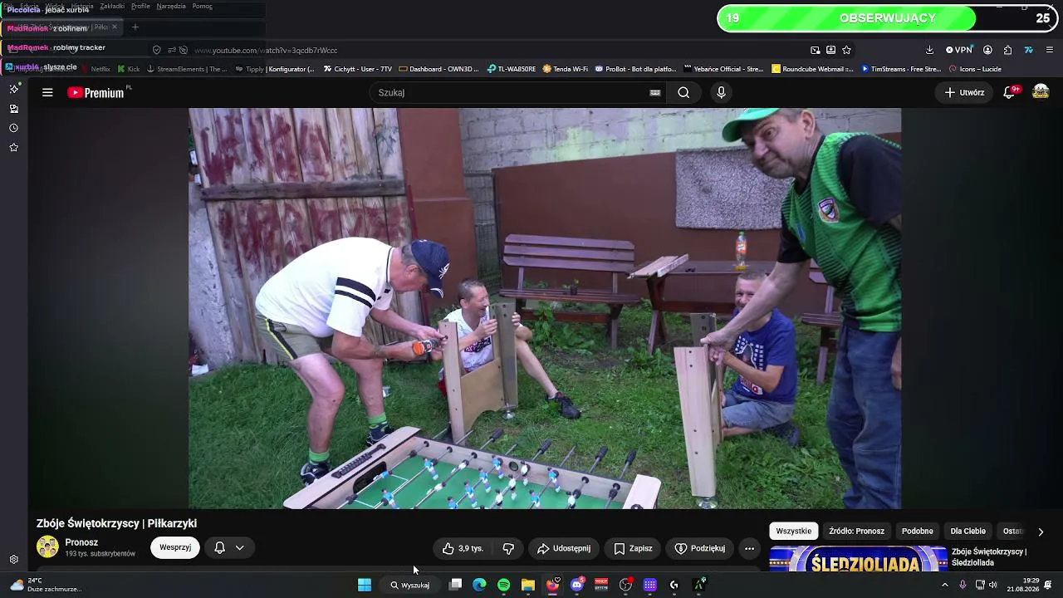Open the Śledziollada video thumbnail
The height and width of the screenshot is (598, 1063).
tap(858, 559)
